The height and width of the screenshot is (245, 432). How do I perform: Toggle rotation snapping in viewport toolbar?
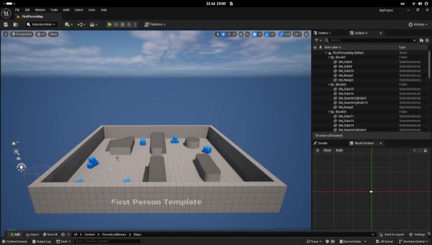pyautogui.click(x=267, y=34)
